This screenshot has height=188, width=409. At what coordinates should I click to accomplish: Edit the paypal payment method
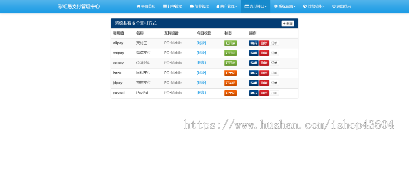click(254, 93)
